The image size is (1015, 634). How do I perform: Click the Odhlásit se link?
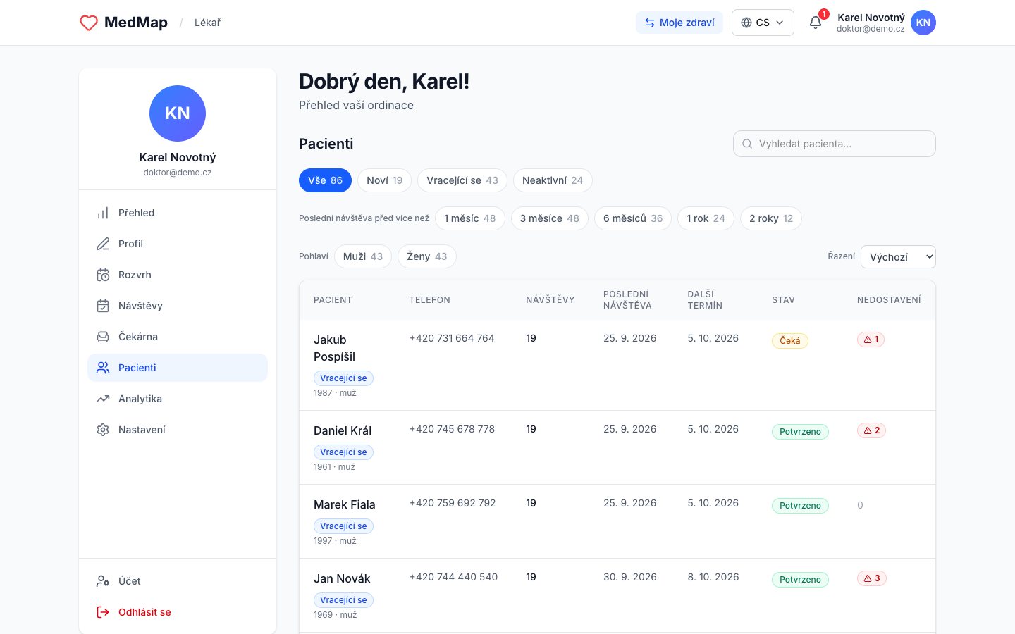pos(178,612)
